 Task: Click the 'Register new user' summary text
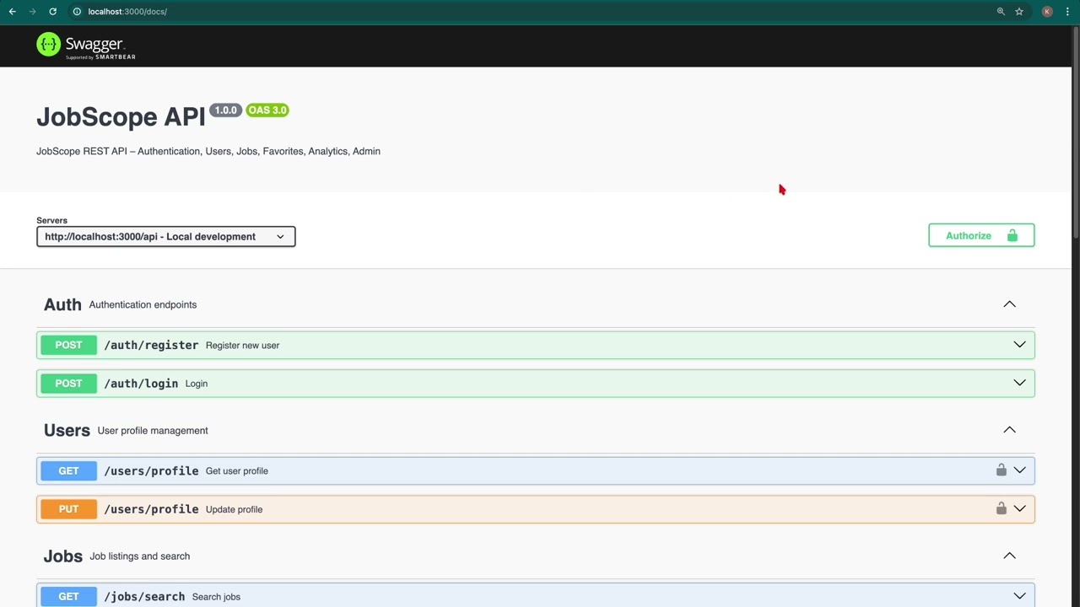(242, 346)
